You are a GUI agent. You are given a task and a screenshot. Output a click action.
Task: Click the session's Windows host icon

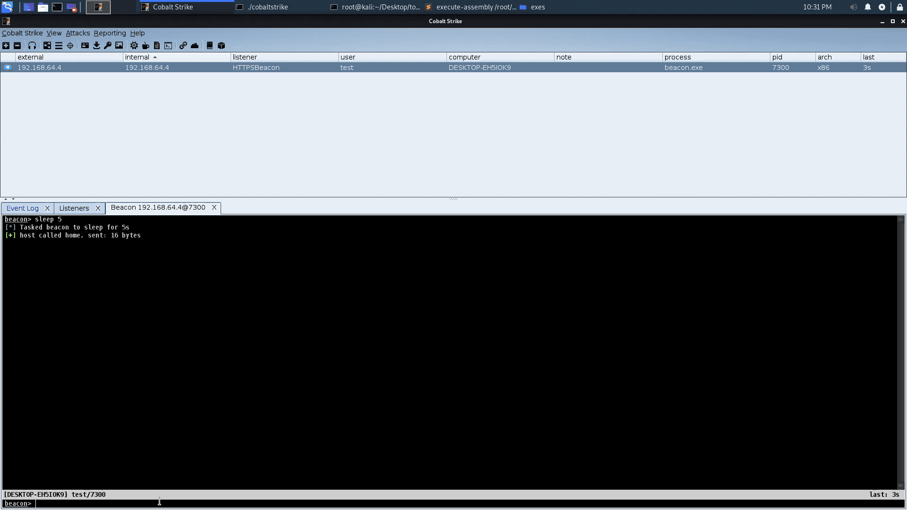click(x=8, y=68)
